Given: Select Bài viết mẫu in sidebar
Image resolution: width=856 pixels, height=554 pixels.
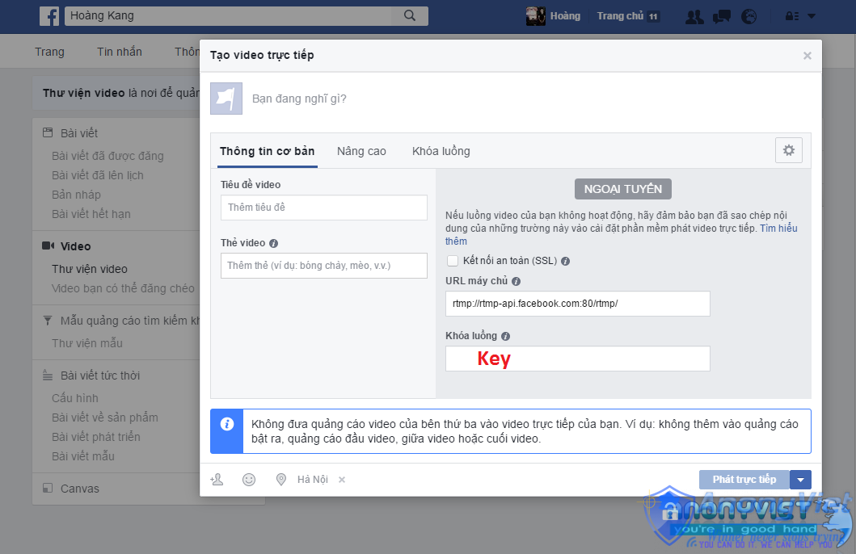Looking at the screenshot, I should coord(83,456).
